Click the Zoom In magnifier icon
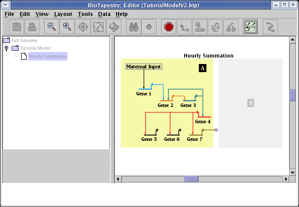Screen dimensions: 299x207 (x=67, y=27)
